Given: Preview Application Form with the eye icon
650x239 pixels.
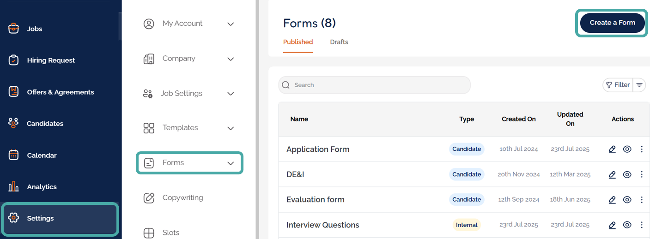Looking at the screenshot, I should 627,149.
